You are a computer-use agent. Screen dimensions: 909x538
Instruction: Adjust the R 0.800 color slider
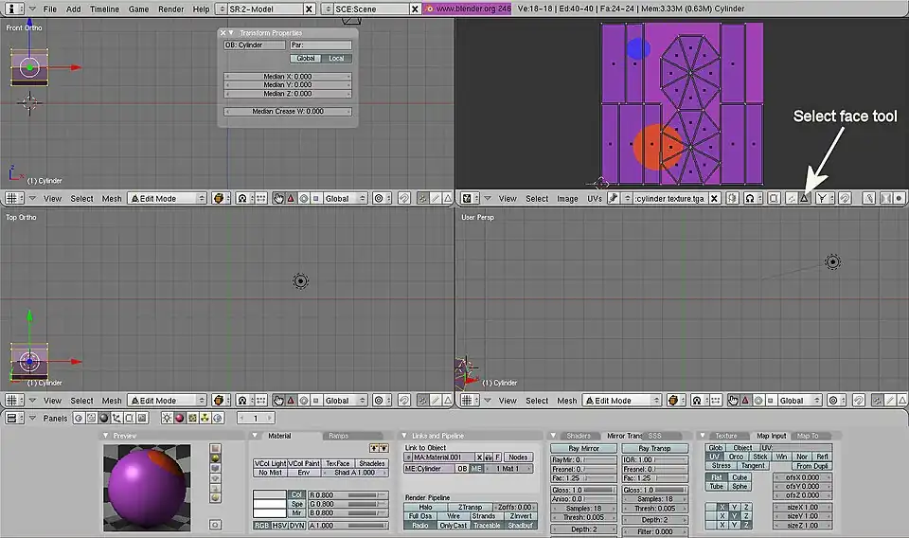point(348,494)
